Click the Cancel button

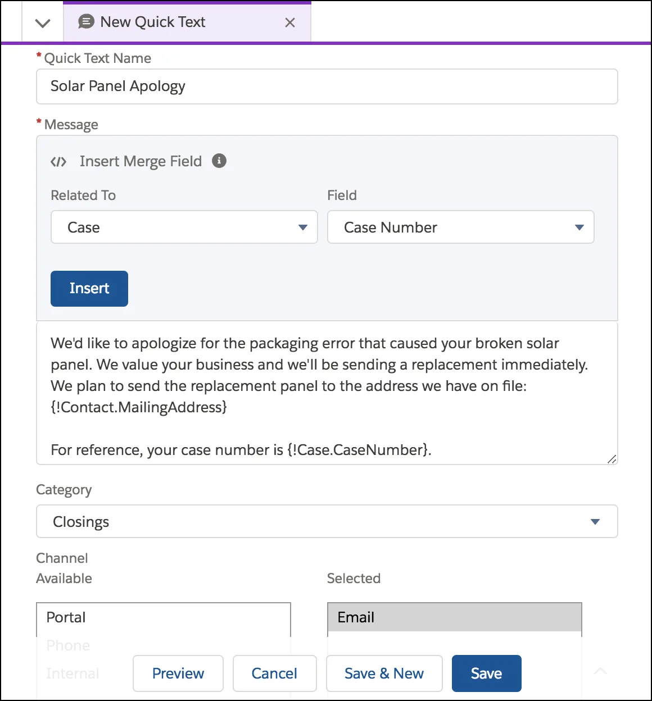(x=274, y=673)
